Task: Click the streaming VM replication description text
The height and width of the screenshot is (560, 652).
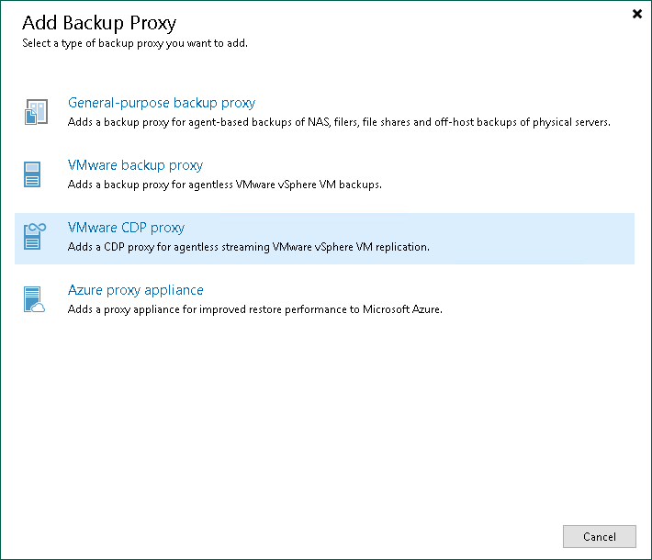Action: coord(249,247)
